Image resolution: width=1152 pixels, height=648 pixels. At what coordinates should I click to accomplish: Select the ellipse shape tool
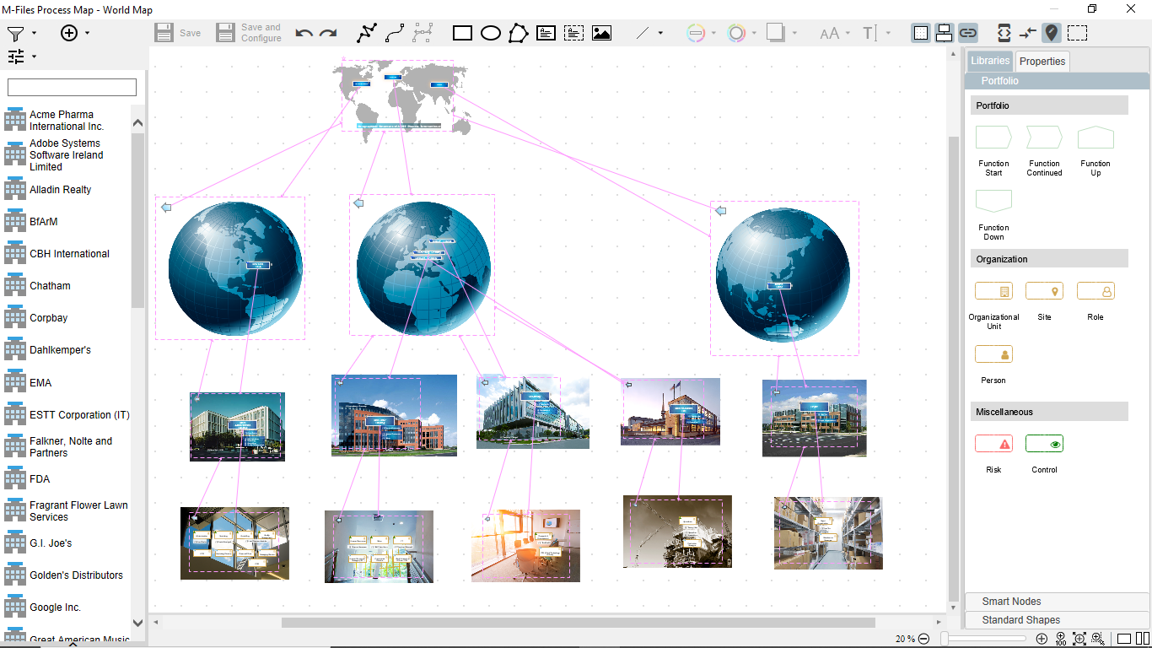(491, 33)
